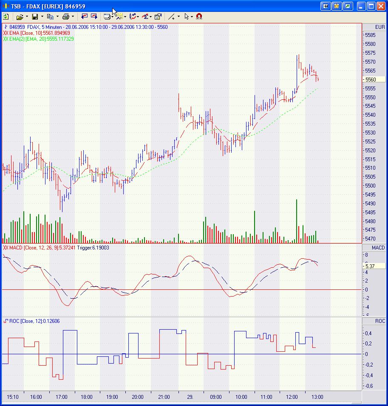This screenshot has width=388, height=406.
Task: Open a file with the folder icon
Action: coord(20,17)
